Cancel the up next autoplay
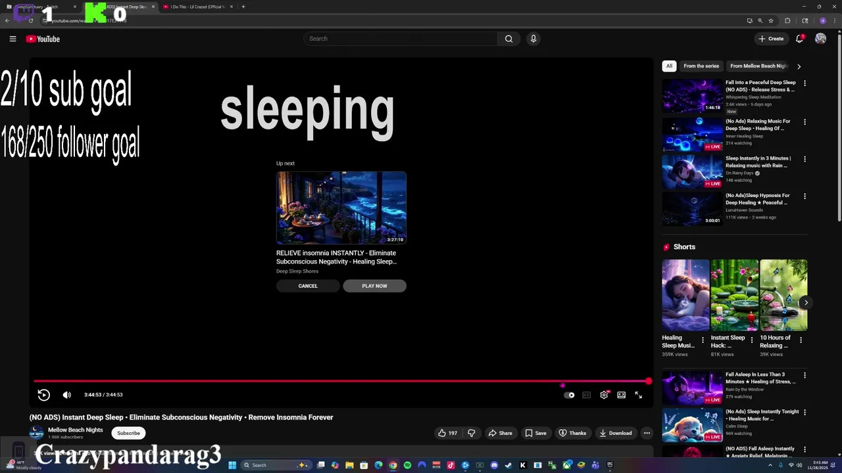Viewport: 842px width, 473px height. (308, 286)
